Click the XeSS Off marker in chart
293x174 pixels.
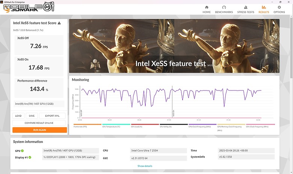click(x=81, y=113)
